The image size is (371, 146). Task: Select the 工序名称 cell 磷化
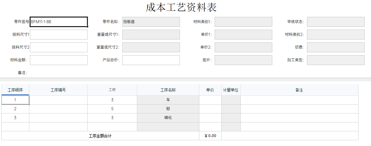click(x=168, y=118)
